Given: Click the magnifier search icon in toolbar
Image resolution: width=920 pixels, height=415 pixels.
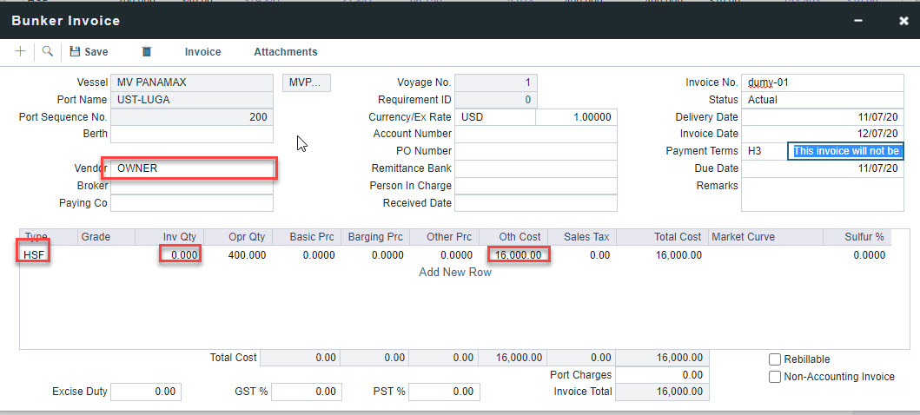Looking at the screenshot, I should pyautogui.click(x=47, y=52).
